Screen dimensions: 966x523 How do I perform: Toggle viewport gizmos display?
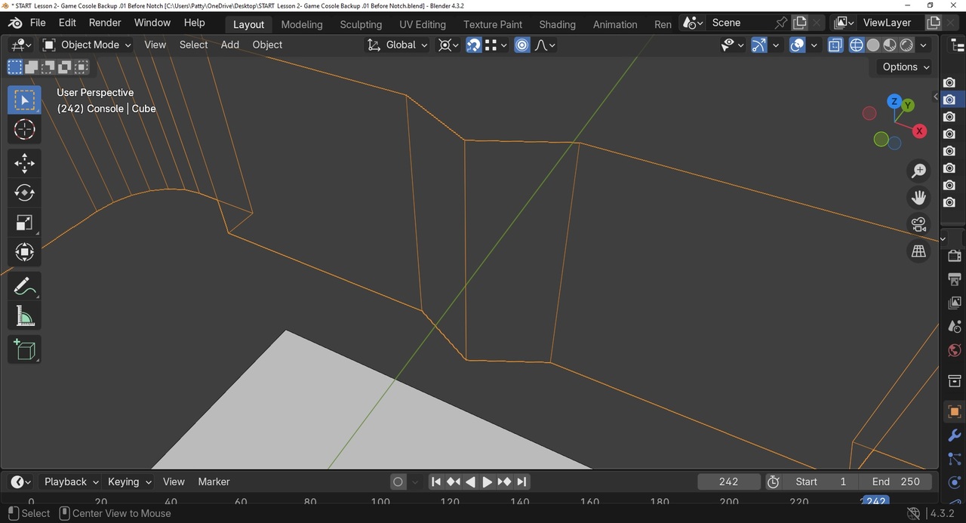pos(759,45)
